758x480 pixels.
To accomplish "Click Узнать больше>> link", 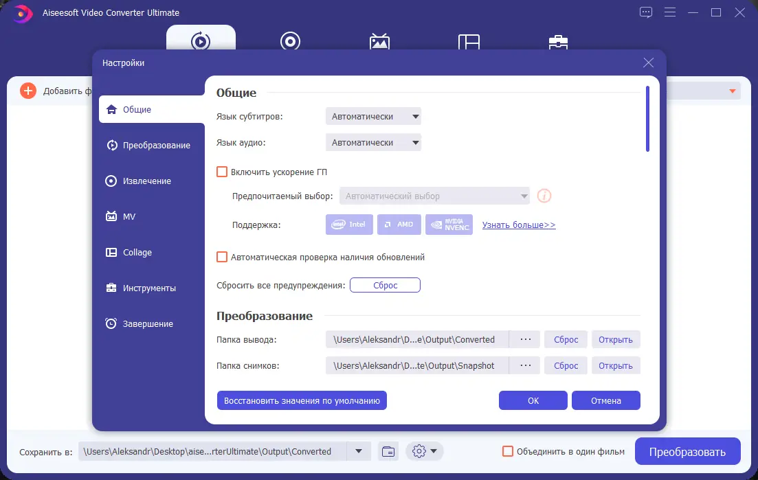I will pos(519,225).
